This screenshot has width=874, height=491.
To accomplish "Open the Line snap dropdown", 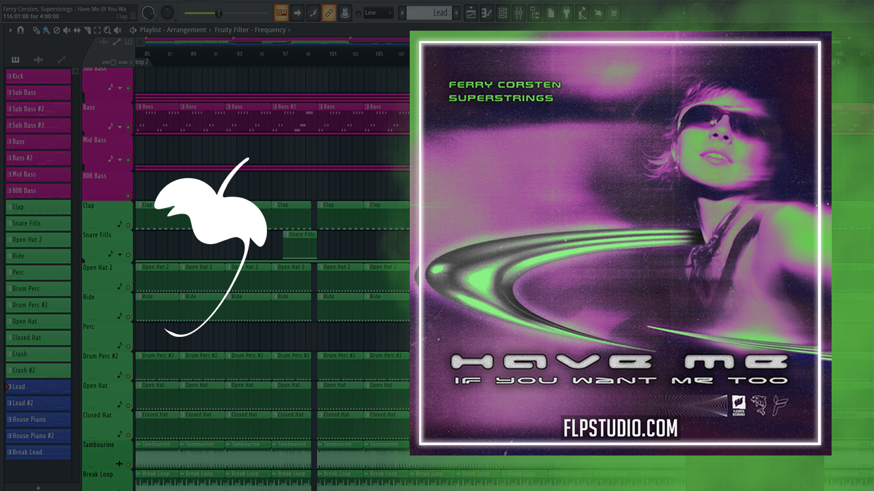I will (x=378, y=13).
